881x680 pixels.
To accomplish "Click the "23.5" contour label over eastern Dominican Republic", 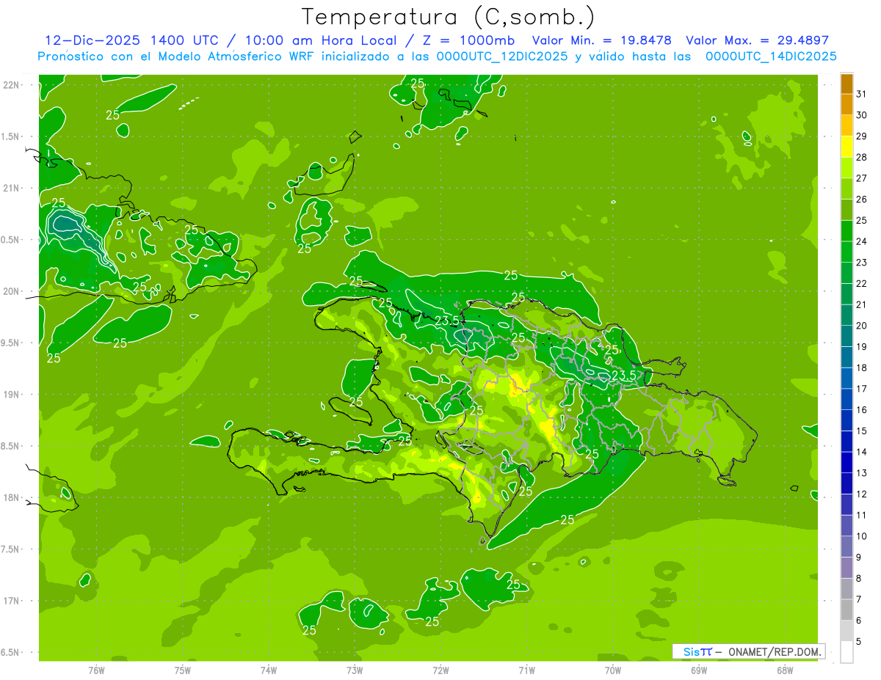I will point(623,375).
